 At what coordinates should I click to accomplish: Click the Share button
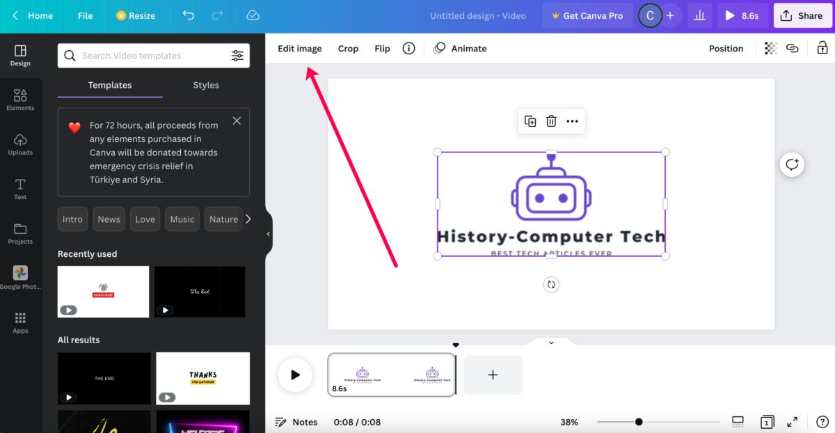click(x=802, y=15)
